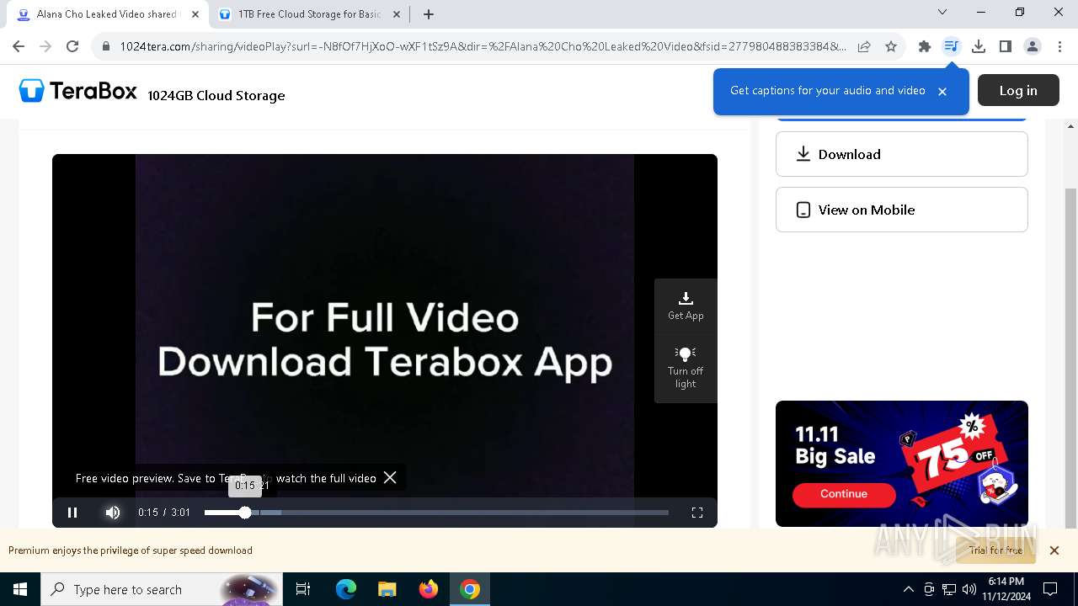This screenshot has height=606, width=1078.
Task: Close the 1TB Free Cloud Storage tab
Action: [396, 14]
